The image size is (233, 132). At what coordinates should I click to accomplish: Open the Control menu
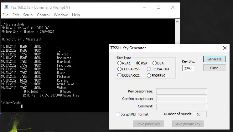43,15
